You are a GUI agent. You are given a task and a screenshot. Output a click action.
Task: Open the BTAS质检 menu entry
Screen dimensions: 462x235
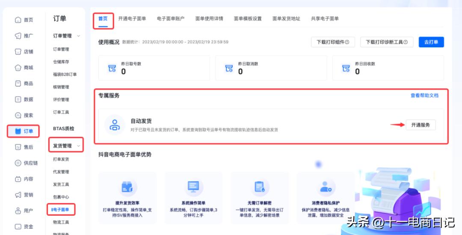coord(64,128)
